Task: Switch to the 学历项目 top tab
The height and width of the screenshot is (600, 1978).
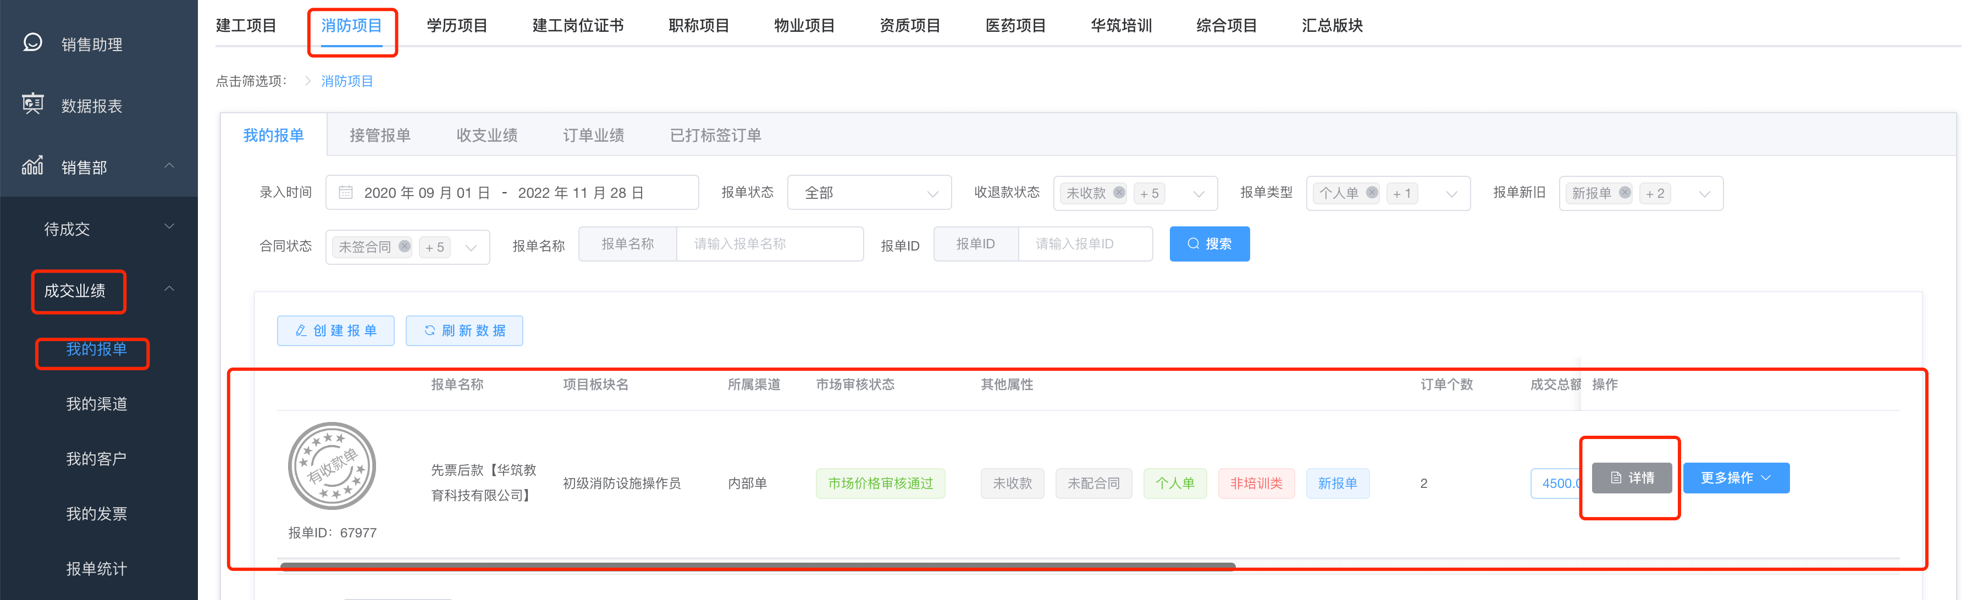Action: pyautogui.click(x=457, y=25)
